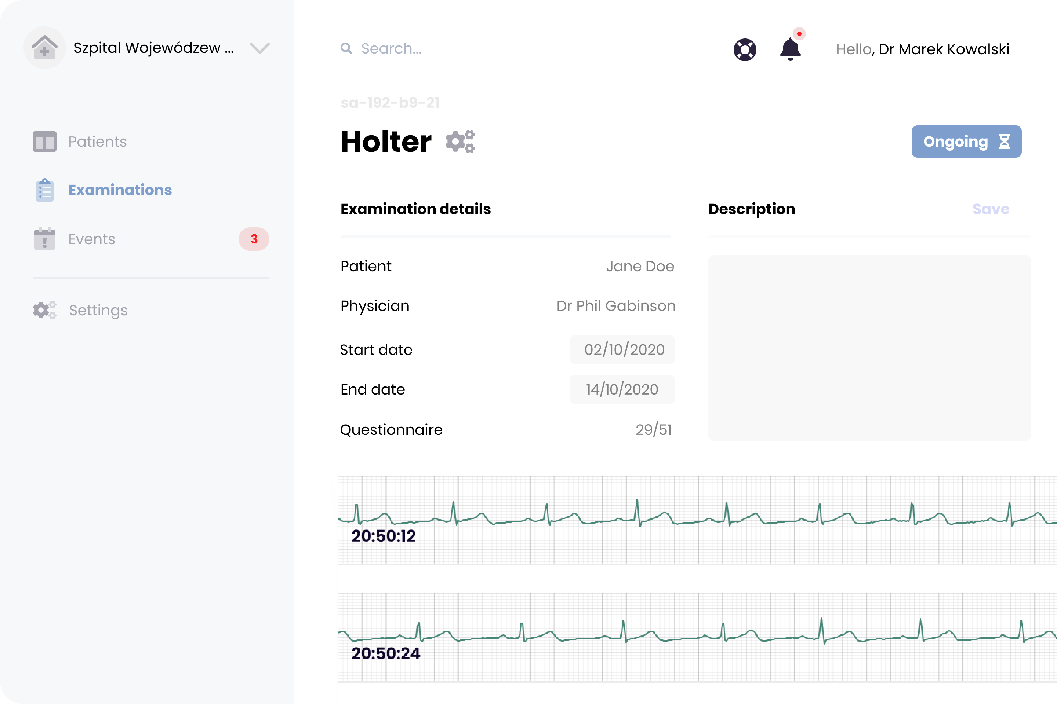Open Settings from the sidebar

tap(98, 310)
